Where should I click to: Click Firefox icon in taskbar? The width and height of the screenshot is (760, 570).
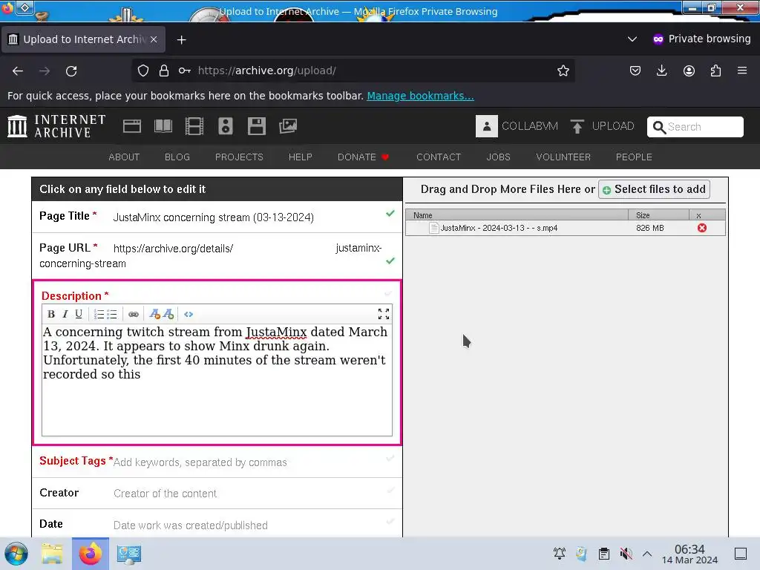(90, 554)
